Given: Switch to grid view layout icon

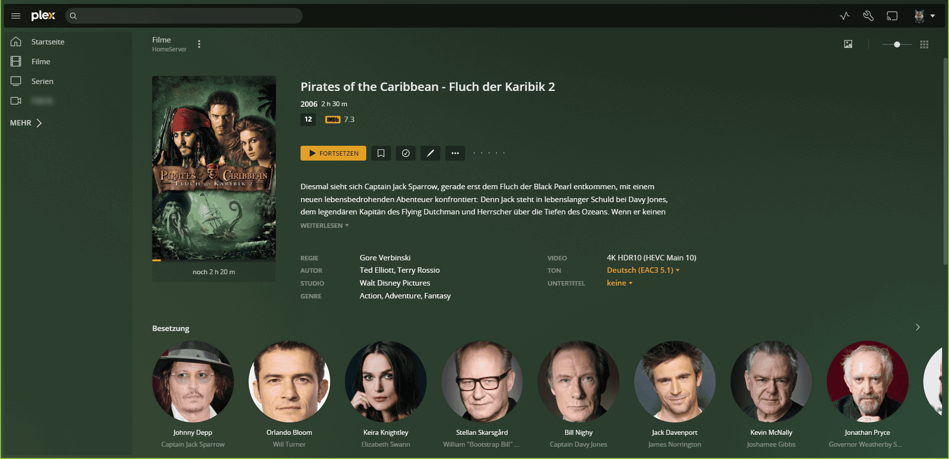Looking at the screenshot, I should pos(924,44).
